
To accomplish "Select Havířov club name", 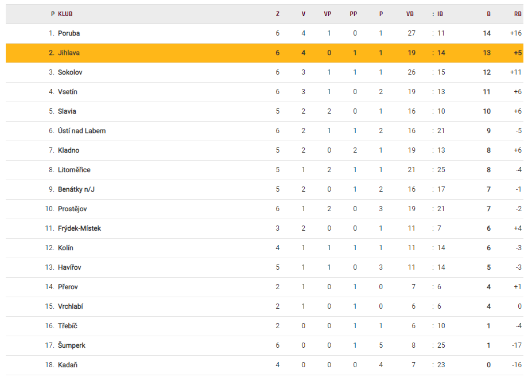I will (x=70, y=267).
